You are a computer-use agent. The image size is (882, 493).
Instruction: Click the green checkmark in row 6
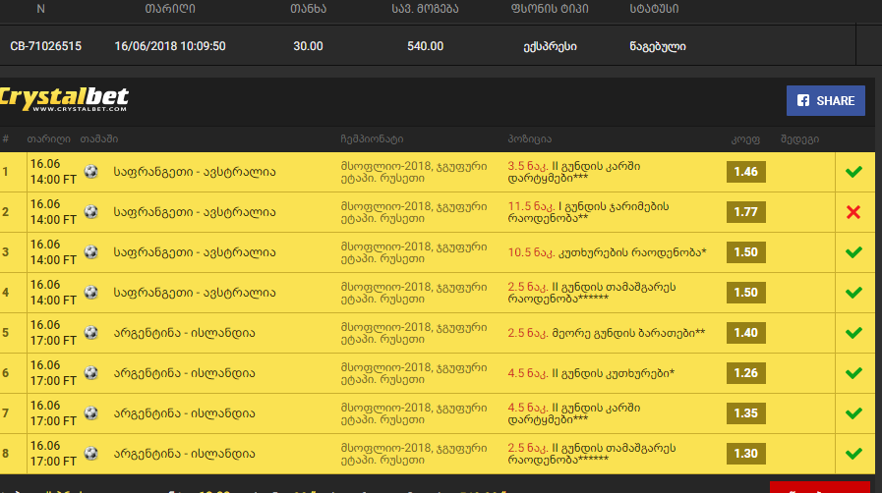pyautogui.click(x=853, y=373)
